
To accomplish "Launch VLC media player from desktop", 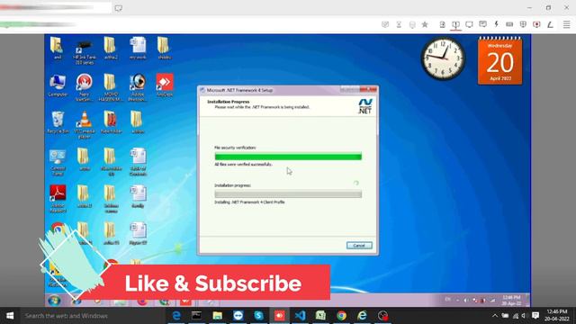I will coord(84,124).
